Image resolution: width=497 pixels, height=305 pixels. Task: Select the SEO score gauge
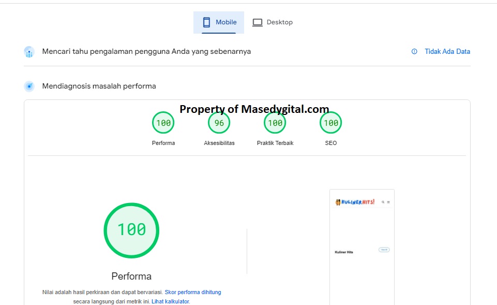coord(331,123)
